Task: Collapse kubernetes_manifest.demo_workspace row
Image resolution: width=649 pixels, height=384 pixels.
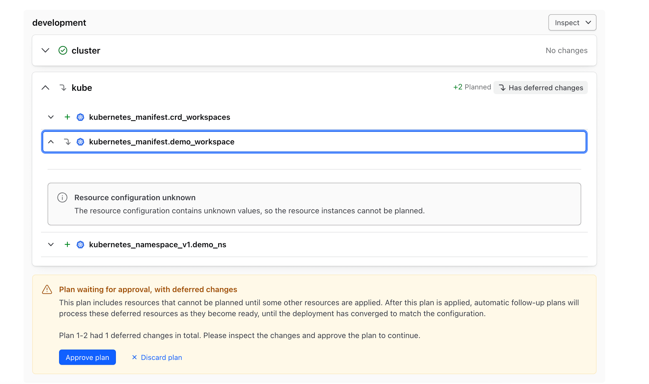Action: coord(51,142)
